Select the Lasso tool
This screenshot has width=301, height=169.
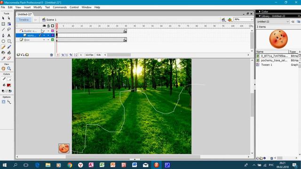tap(9, 30)
